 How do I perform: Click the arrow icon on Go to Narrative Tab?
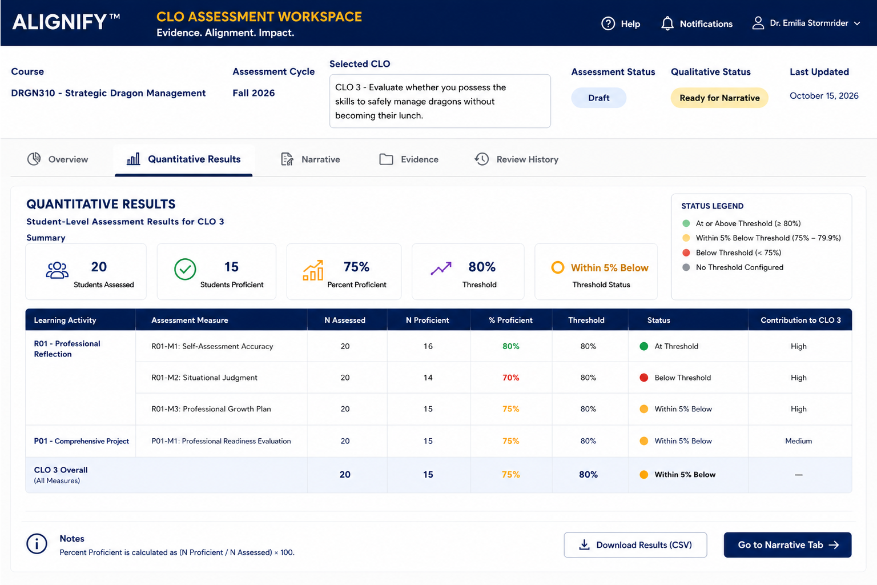point(834,545)
